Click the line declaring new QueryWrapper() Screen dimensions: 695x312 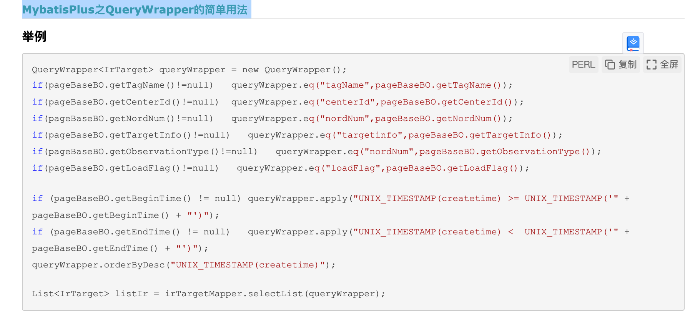click(189, 70)
